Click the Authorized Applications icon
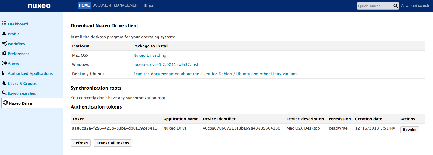 click(4, 73)
